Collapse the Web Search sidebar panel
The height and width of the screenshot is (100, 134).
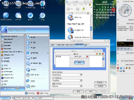tap(118, 53)
